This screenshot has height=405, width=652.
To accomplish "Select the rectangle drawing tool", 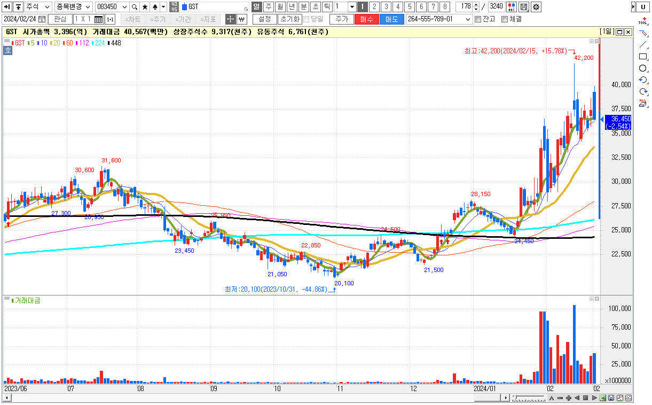I will click(643, 57).
